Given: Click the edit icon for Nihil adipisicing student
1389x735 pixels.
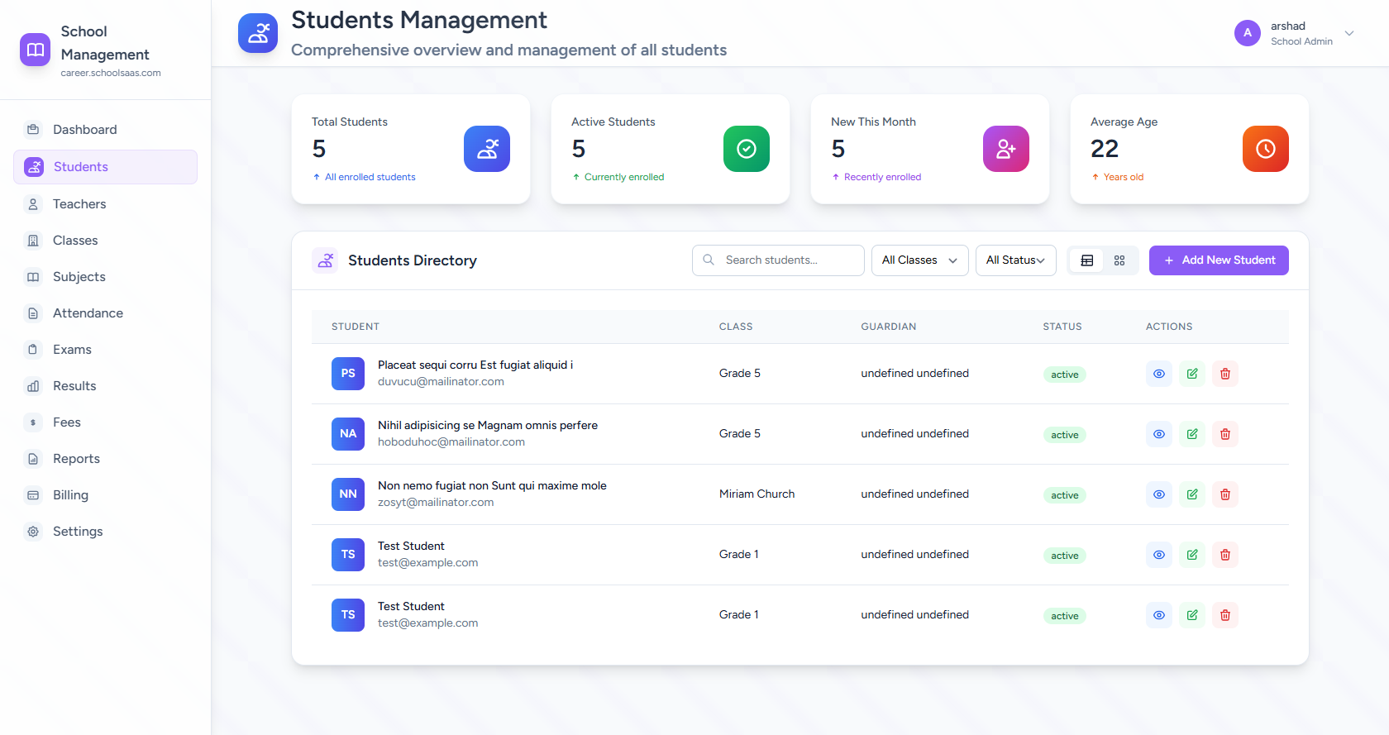Looking at the screenshot, I should click(x=1191, y=434).
